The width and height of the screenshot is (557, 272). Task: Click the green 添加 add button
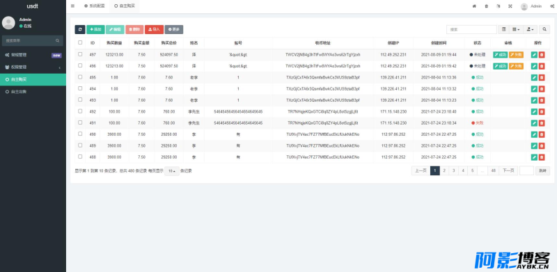point(95,29)
